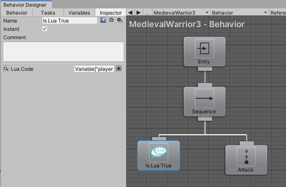Open the Behavior selection dropdown
Image resolution: width=286 pixels, height=187 pixels.
coord(240,13)
